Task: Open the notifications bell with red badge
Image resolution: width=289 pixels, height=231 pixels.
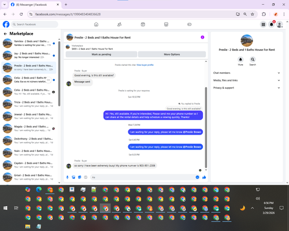Action: tap(272, 24)
